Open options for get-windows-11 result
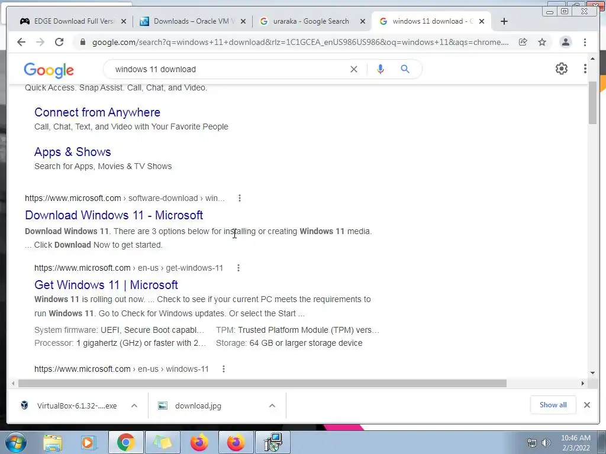This screenshot has height=454, width=606. click(238, 268)
